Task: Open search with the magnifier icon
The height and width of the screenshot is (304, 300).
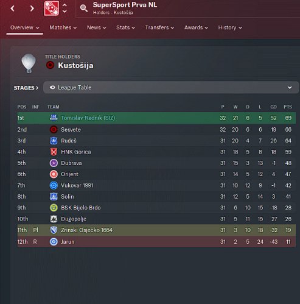Action: click(x=83, y=9)
